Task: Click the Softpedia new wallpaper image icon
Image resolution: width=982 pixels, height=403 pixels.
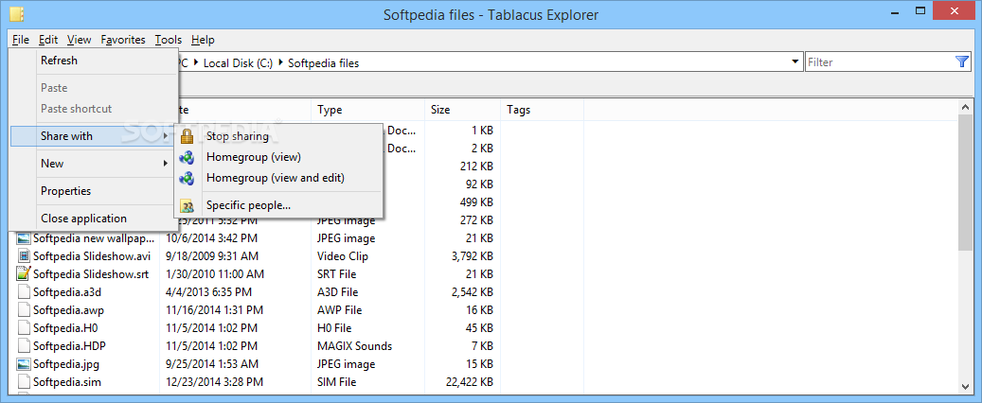Action: point(24,238)
